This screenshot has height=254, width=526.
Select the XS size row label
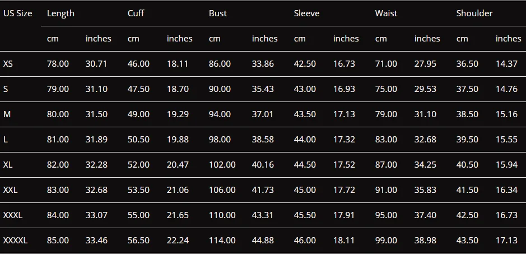click(x=8, y=64)
